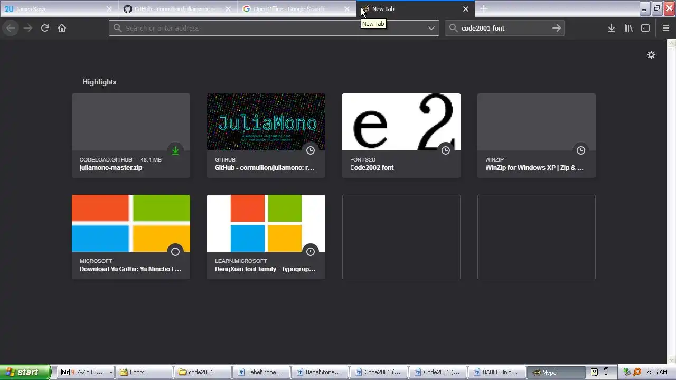676x380 pixels.
Task: Click the green network tray icon
Action: (627, 372)
